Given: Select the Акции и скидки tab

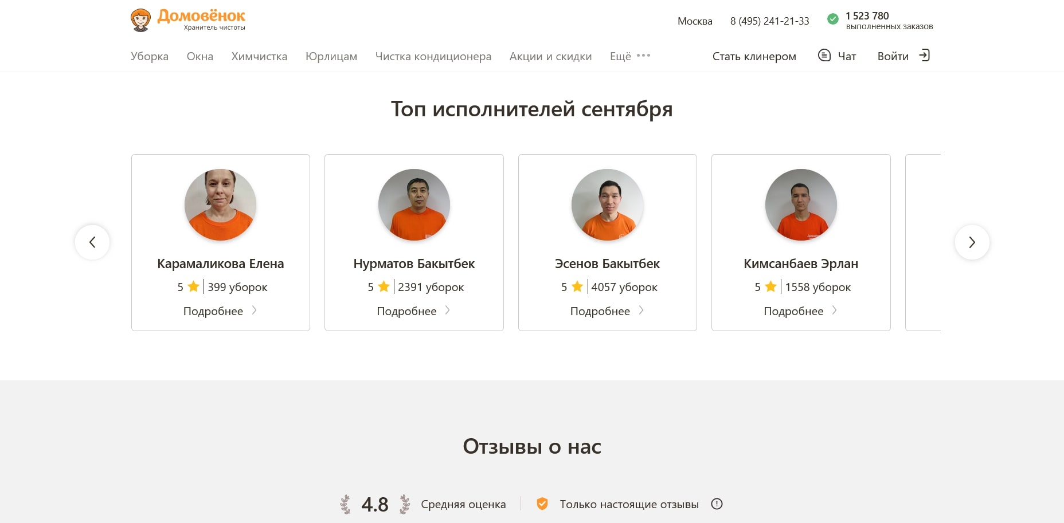Looking at the screenshot, I should tap(550, 56).
